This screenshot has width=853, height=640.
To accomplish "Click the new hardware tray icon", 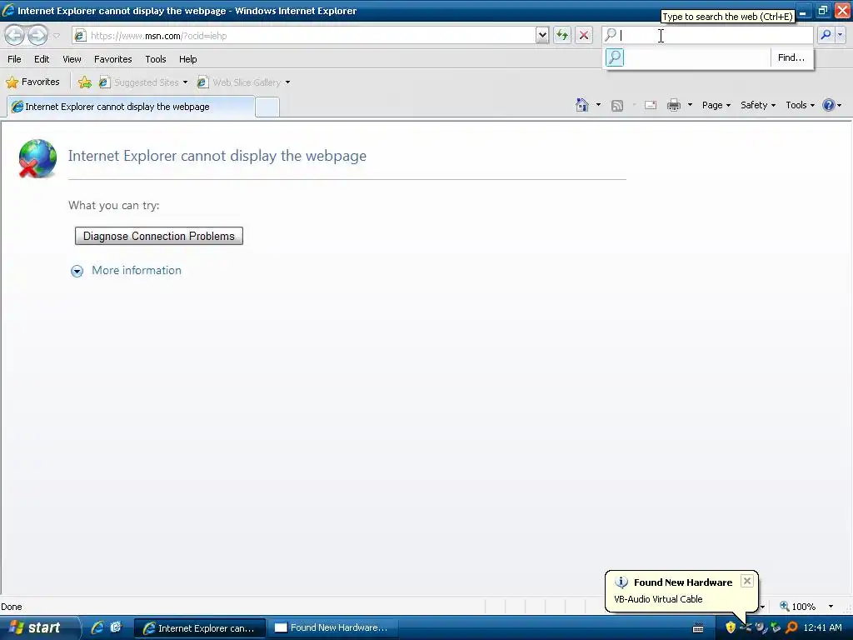I will pos(746,628).
